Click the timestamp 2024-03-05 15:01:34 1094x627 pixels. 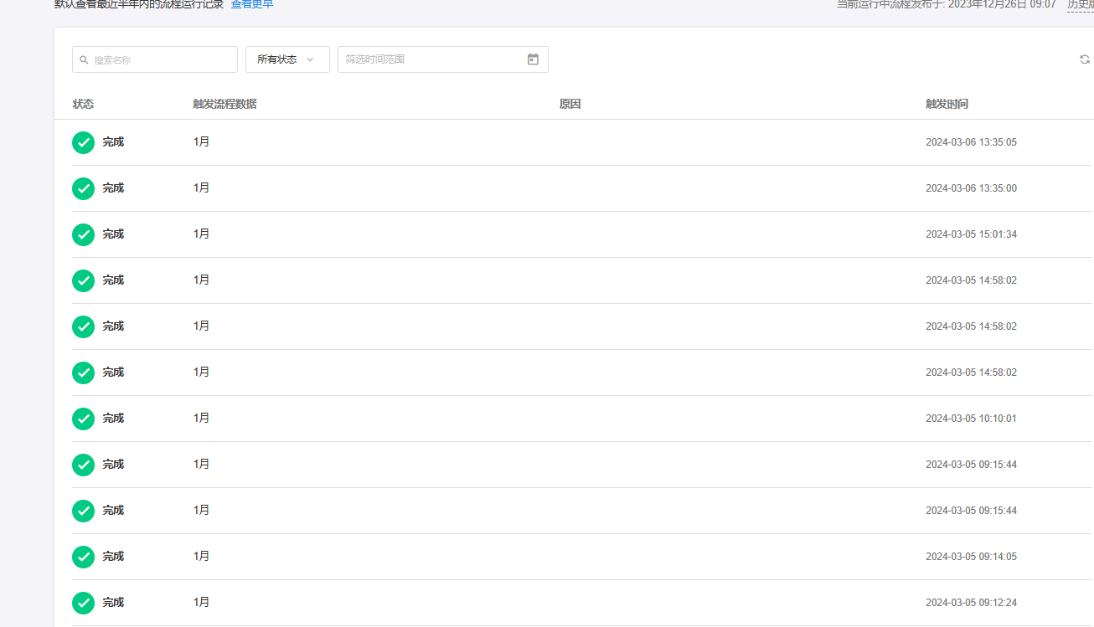click(x=971, y=234)
